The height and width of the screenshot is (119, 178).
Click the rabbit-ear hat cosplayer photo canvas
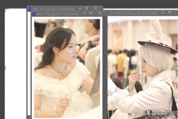click(x=142, y=68)
